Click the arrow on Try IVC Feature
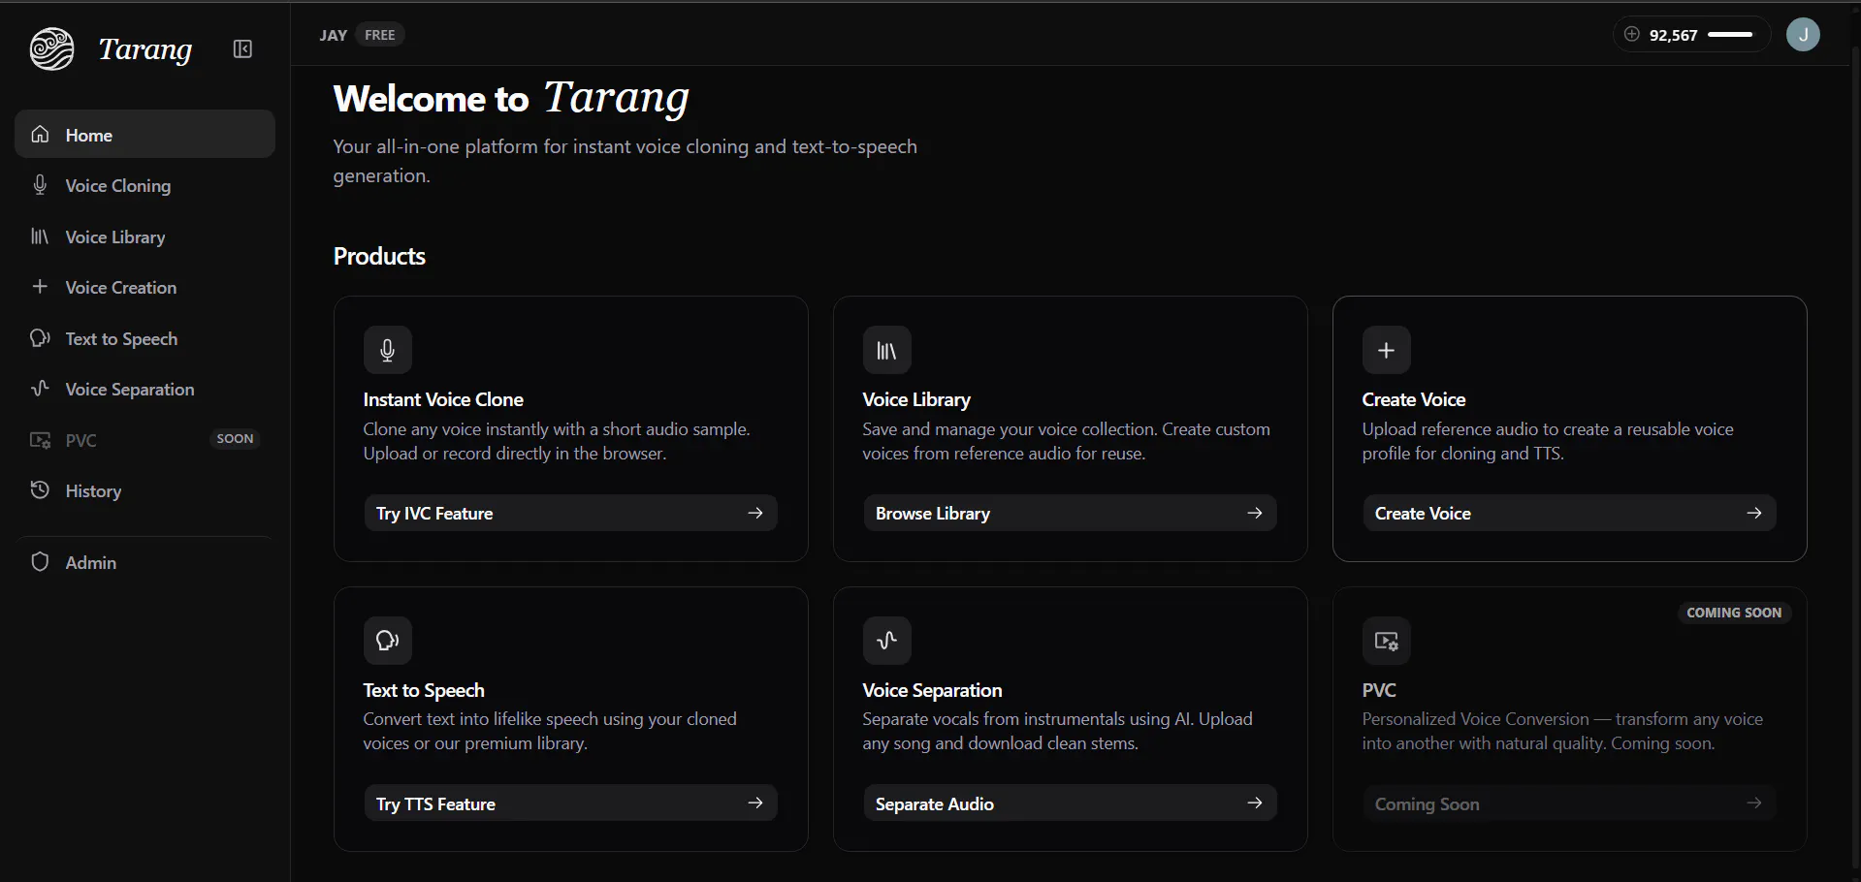The height and width of the screenshot is (882, 1861). [755, 513]
